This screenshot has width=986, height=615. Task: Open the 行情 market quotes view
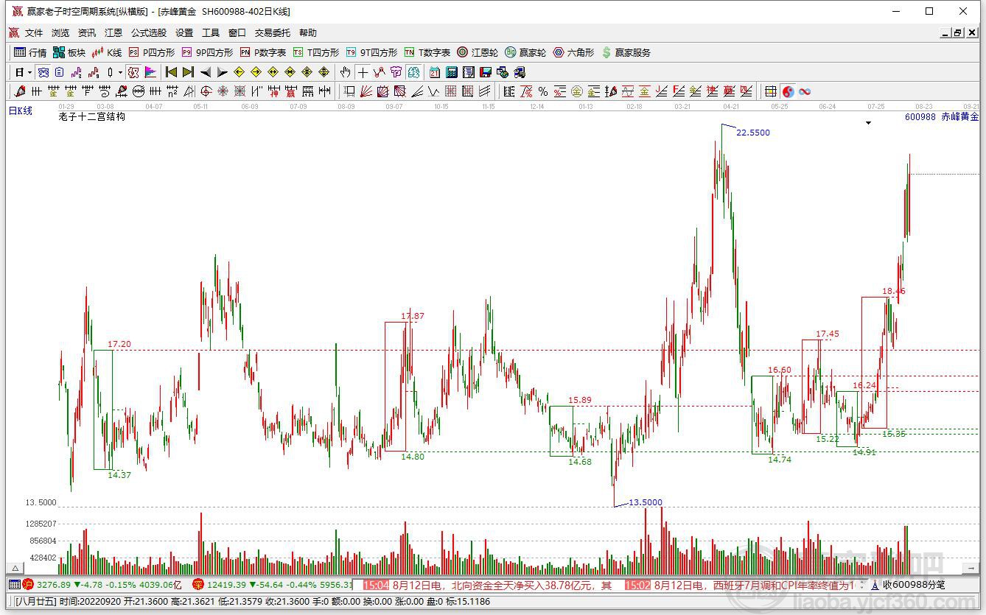click(x=30, y=52)
